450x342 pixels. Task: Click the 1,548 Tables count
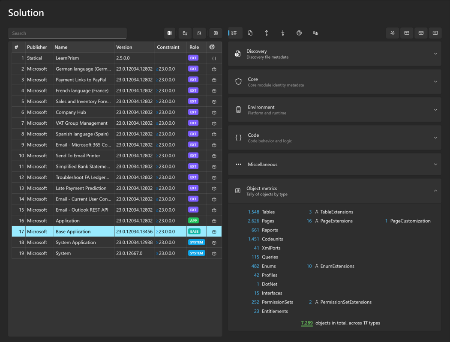(x=253, y=212)
